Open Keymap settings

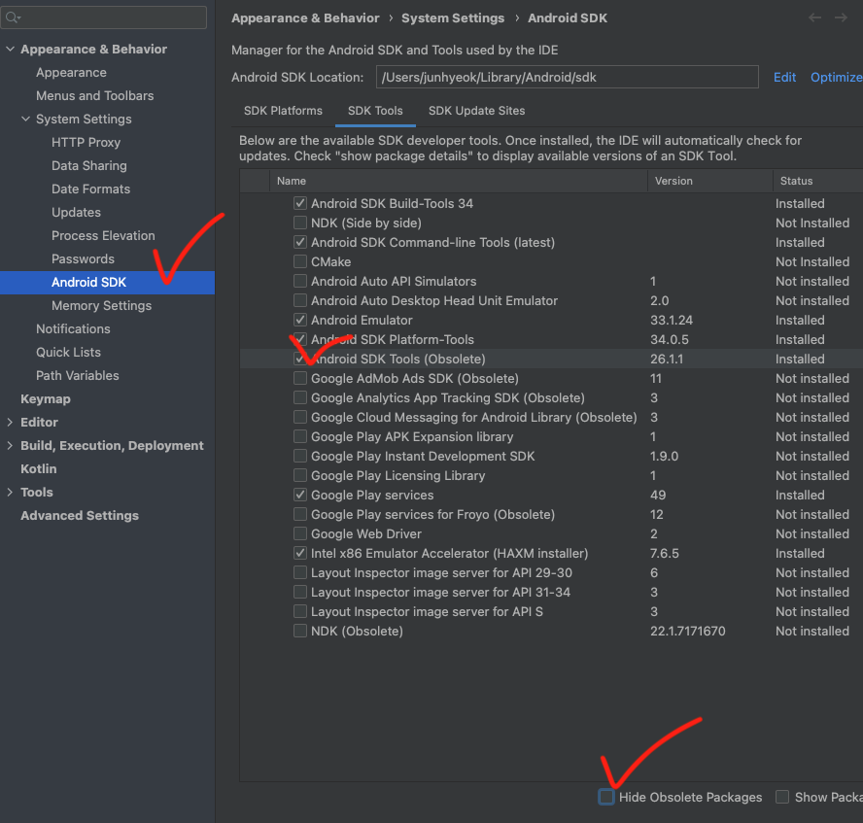[x=45, y=398]
